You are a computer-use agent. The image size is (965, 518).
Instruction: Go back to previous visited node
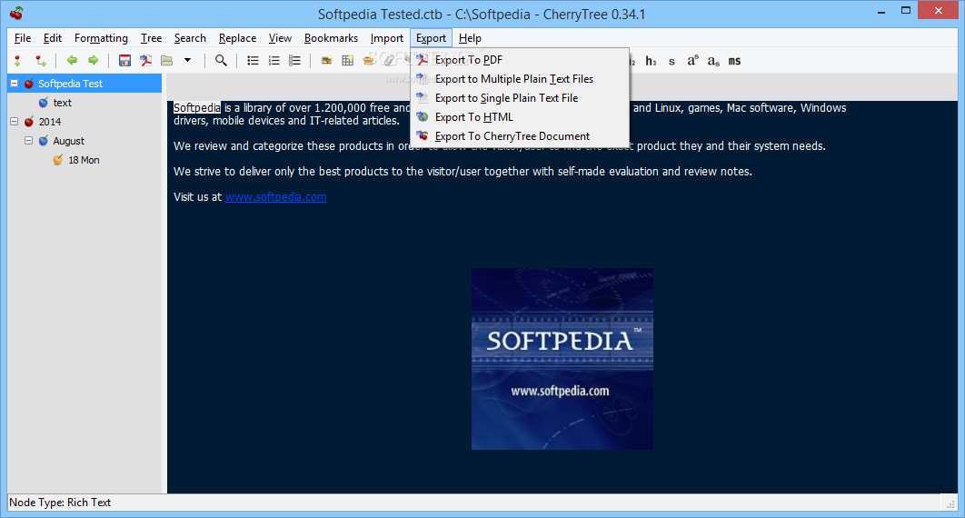(72, 60)
